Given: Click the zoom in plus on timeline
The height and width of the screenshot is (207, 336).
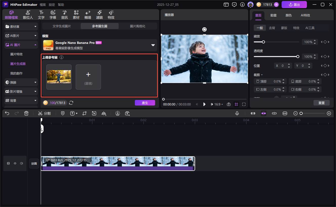Looking at the screenshot, I should pyautogui.click(x=329, y=114).
